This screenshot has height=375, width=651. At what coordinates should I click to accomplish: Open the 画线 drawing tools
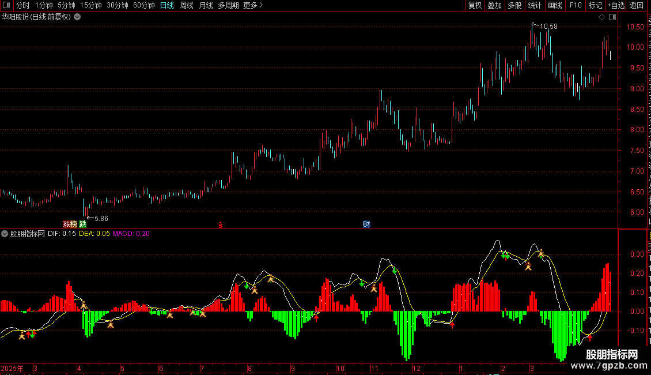click(x=555, y=5)
